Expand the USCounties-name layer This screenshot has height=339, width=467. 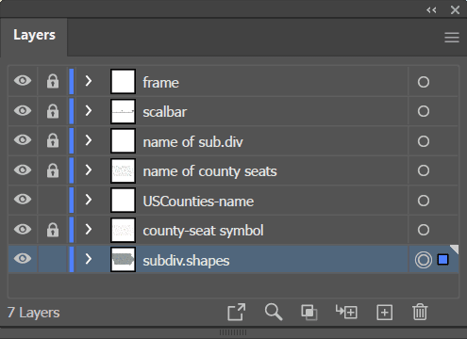point(89,200)
